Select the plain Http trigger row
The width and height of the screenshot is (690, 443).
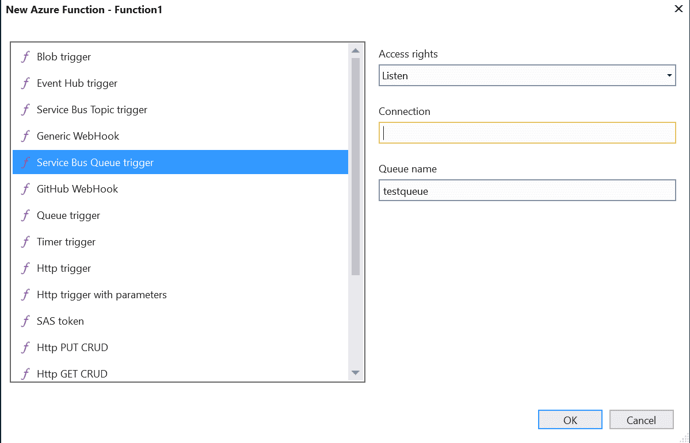(181, 268)
